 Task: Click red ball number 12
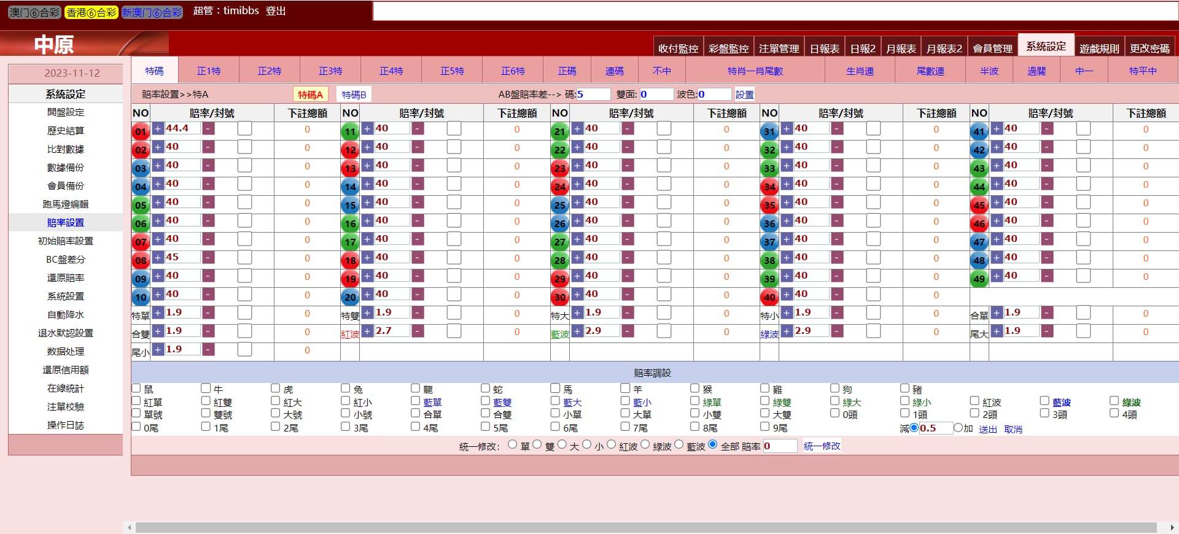tap(350, 150)
